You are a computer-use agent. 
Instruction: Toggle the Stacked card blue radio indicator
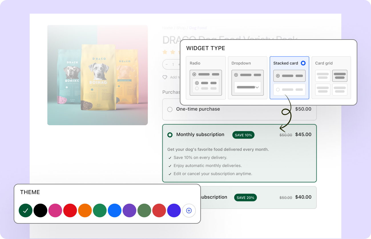(303, 63)
